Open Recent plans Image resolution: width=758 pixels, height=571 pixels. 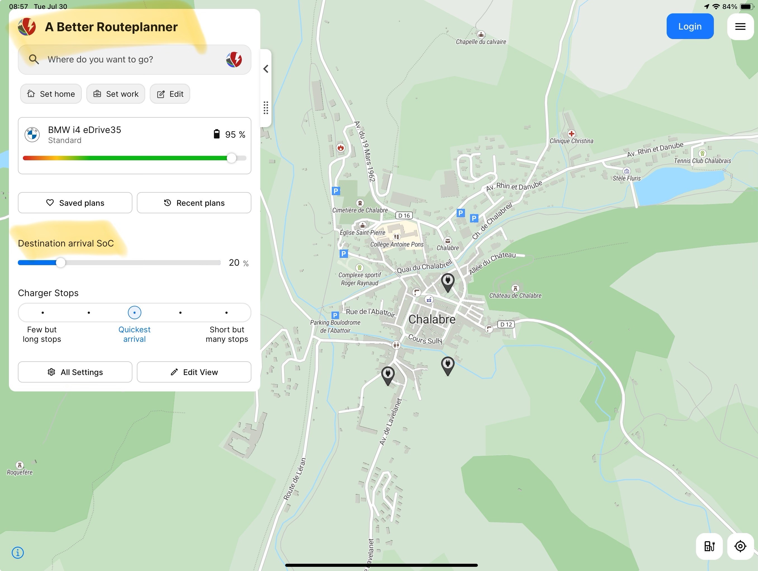[x=194, y=203]
